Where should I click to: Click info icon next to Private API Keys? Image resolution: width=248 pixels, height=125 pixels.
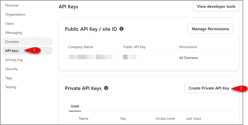[x=106, y=88]
